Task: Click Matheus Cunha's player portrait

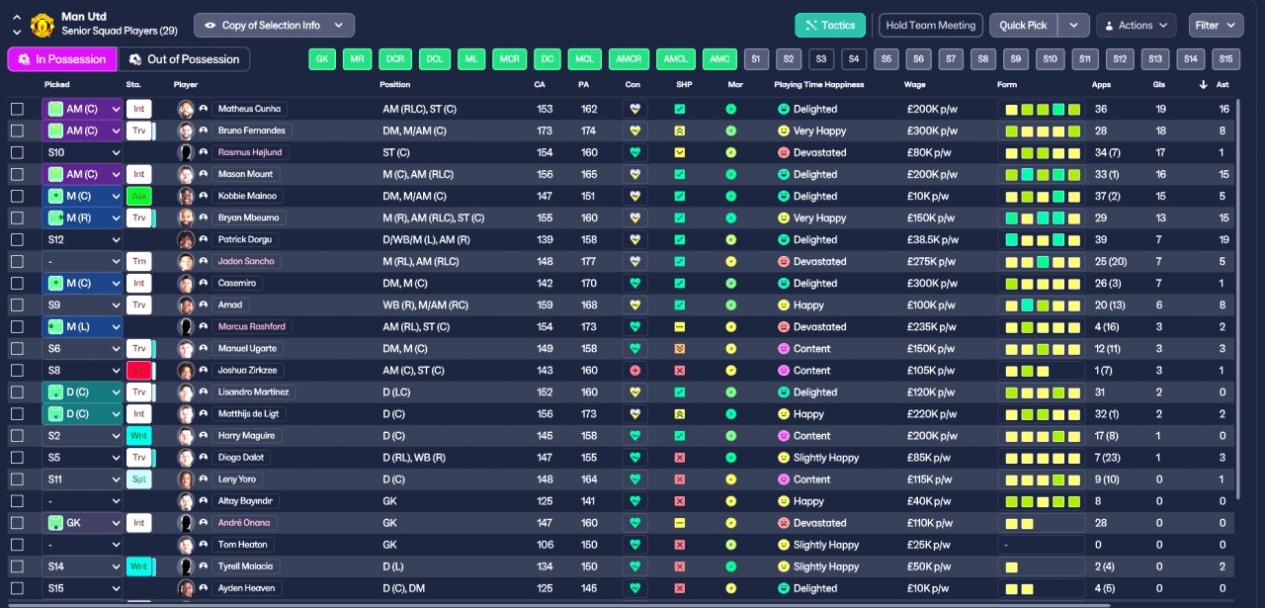Action: point(185,109)
